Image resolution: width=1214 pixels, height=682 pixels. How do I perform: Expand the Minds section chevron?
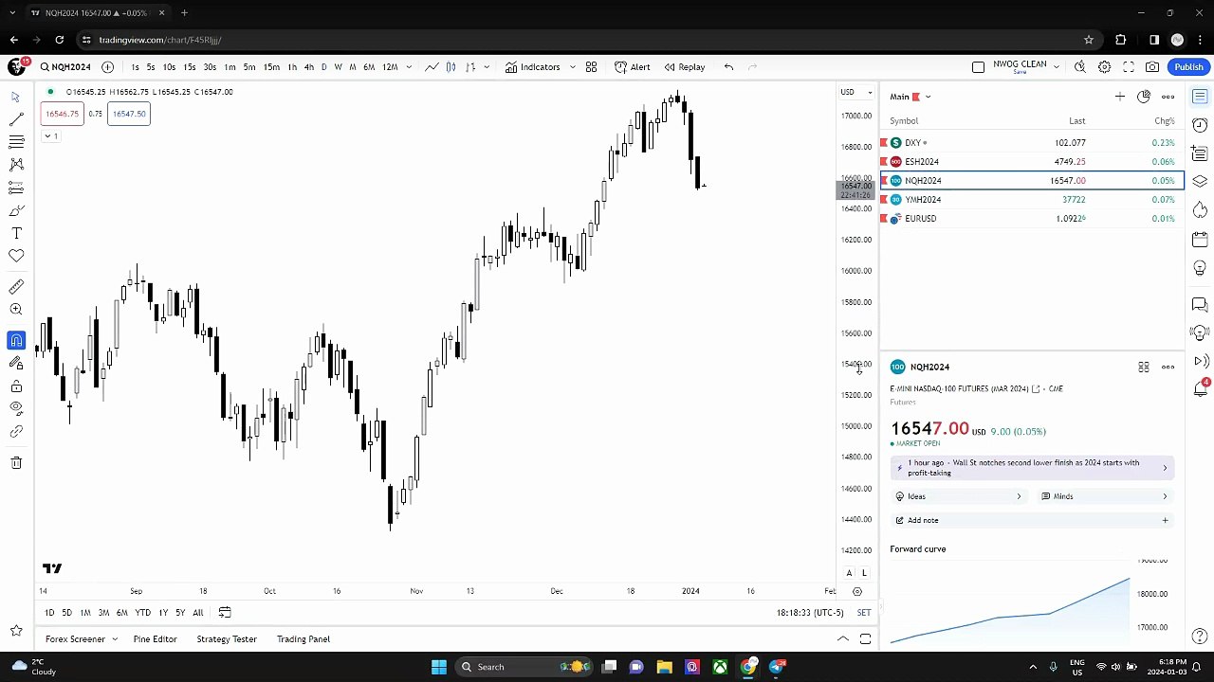point(1165,496)
